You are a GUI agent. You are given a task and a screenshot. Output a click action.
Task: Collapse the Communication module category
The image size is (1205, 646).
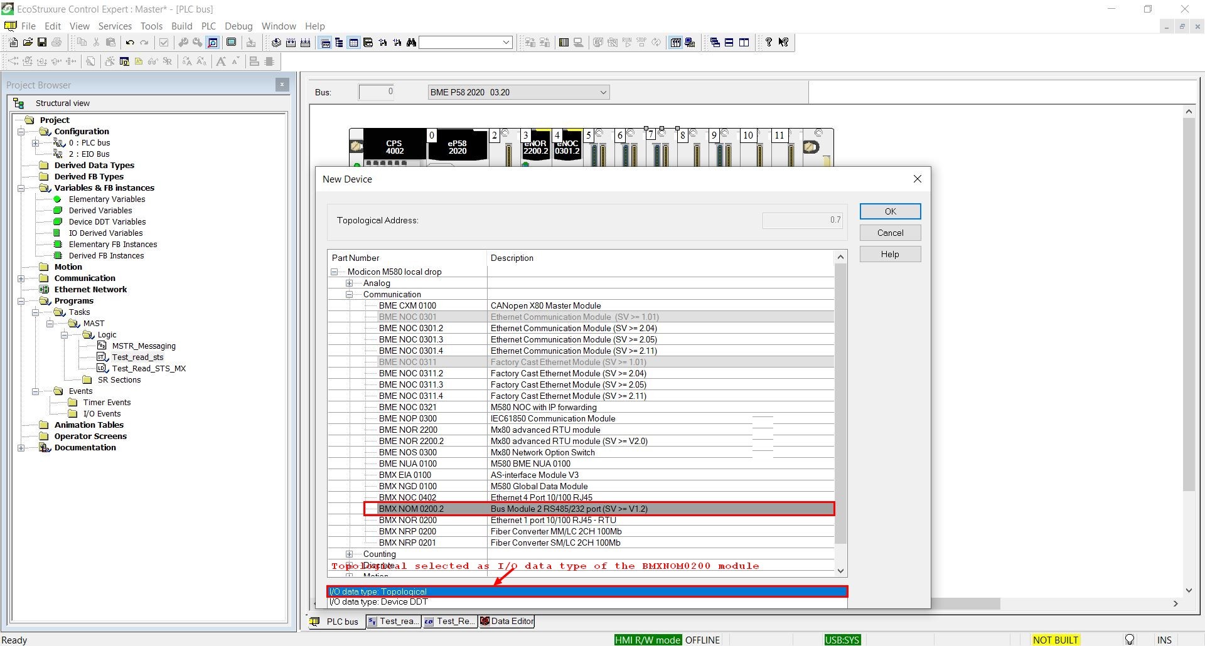point(350,295)
